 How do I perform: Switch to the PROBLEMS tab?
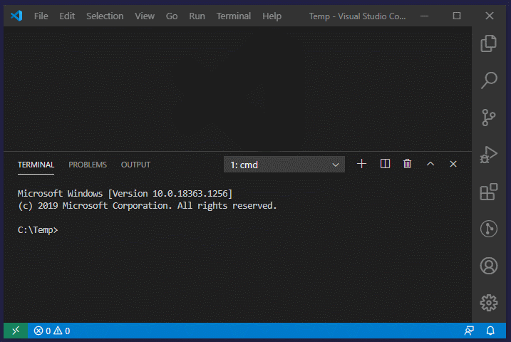pyautogui.click(x=88, y=165)
